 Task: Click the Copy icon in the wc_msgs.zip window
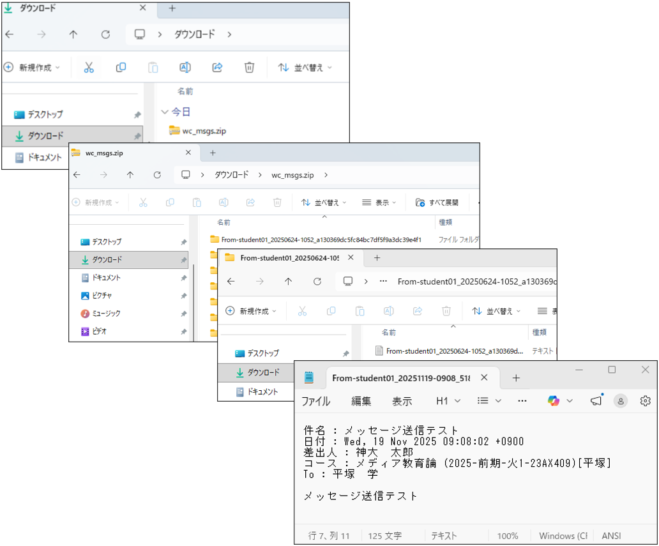tap(170, 202)
